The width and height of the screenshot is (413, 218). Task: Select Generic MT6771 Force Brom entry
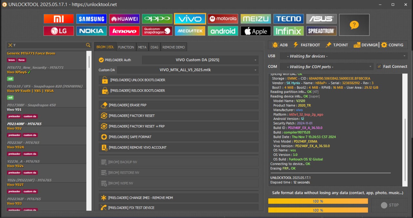46,60
